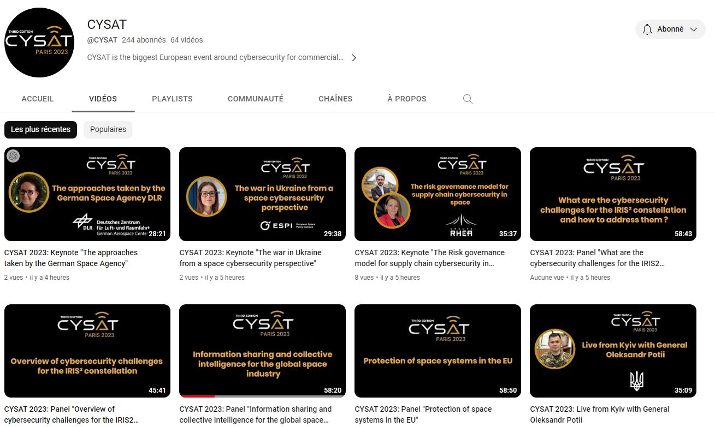
Task: Switch to the ACCUEIL tab
Action: (x=38, y=99)
